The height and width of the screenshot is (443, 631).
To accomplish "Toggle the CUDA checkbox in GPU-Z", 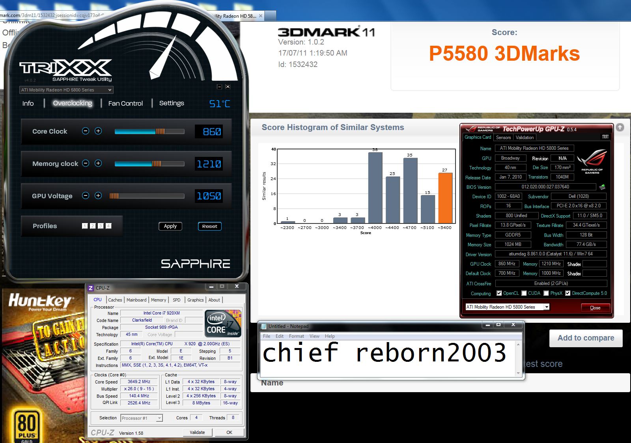I will click(524, 293).
